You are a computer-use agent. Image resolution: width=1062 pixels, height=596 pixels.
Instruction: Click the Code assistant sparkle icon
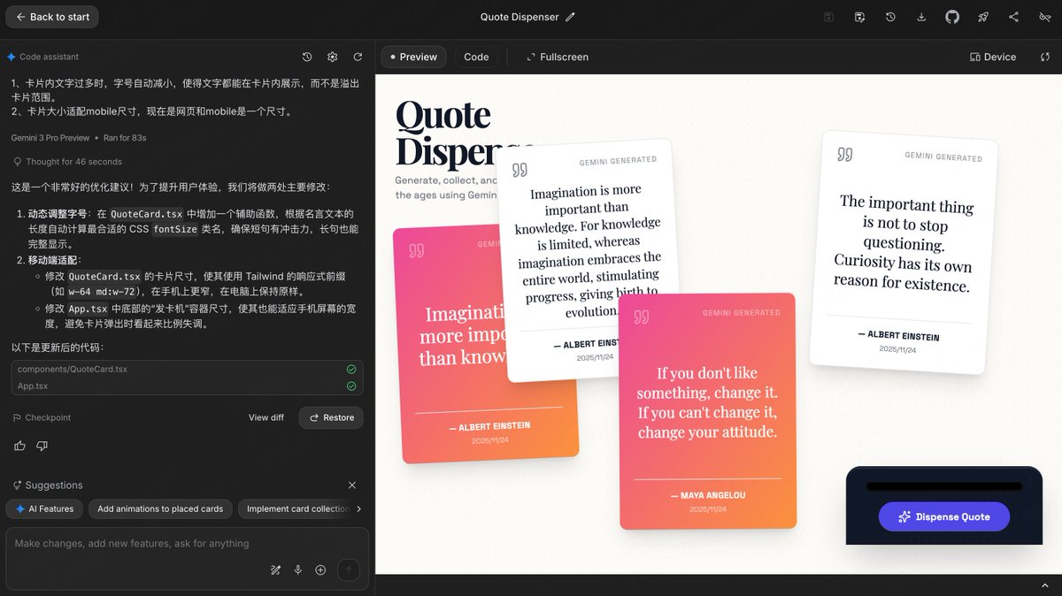12,57
